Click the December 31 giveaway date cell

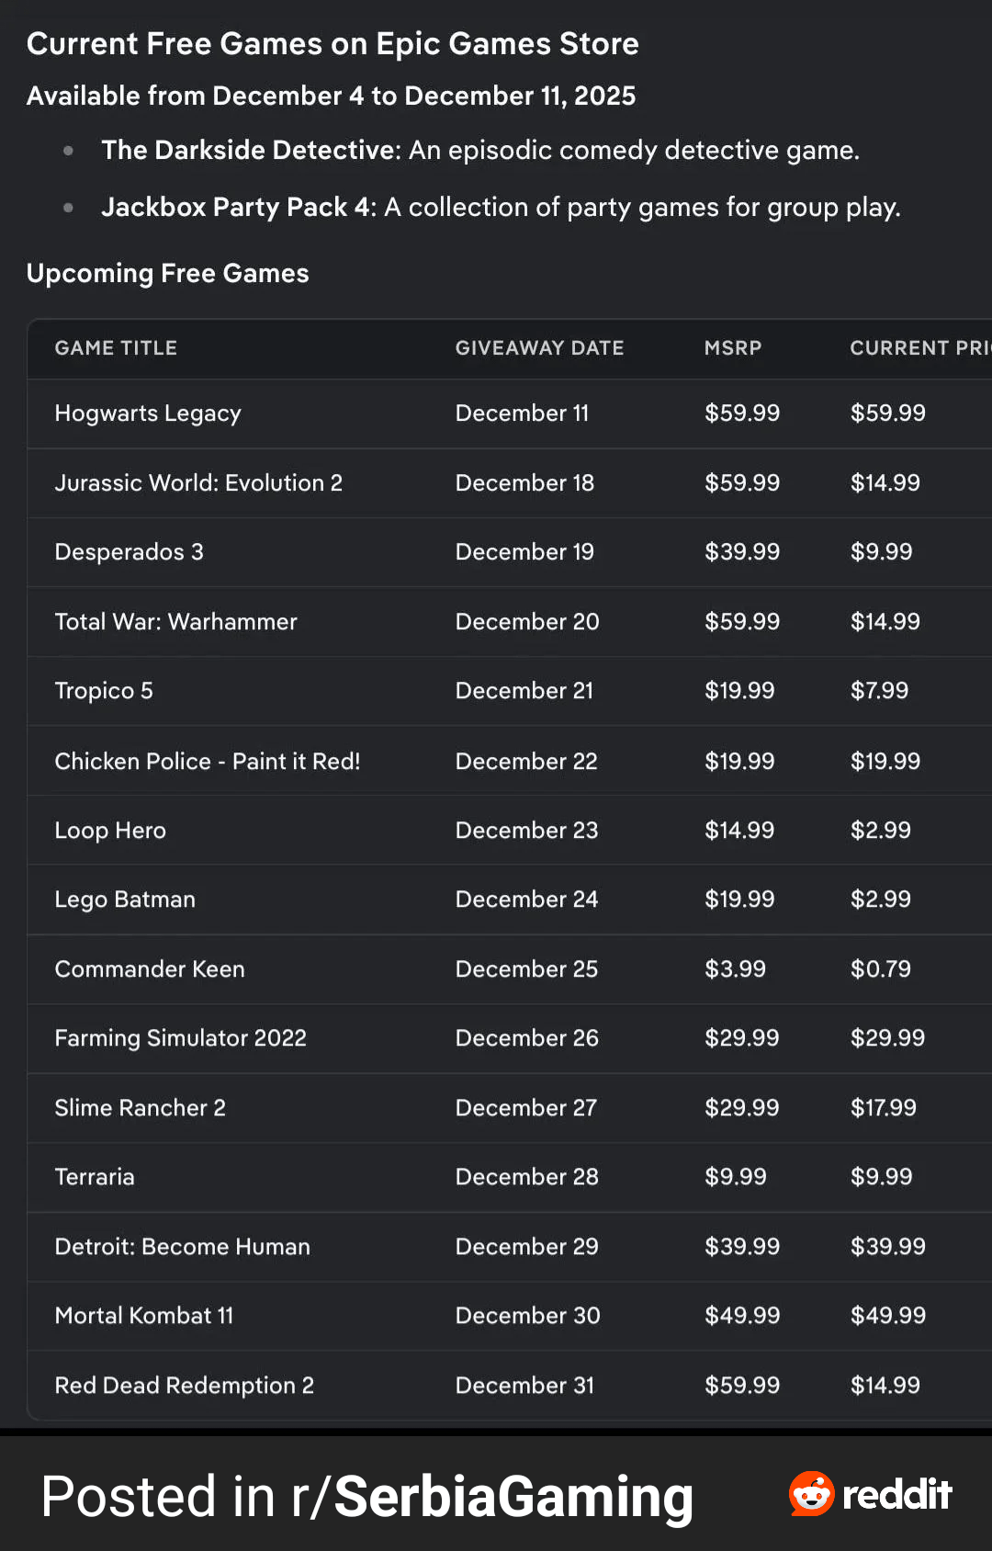point(524,1386)
